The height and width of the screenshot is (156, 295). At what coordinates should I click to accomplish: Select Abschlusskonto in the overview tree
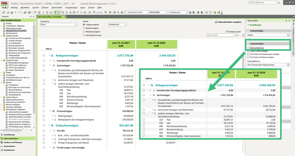(12, 33)
